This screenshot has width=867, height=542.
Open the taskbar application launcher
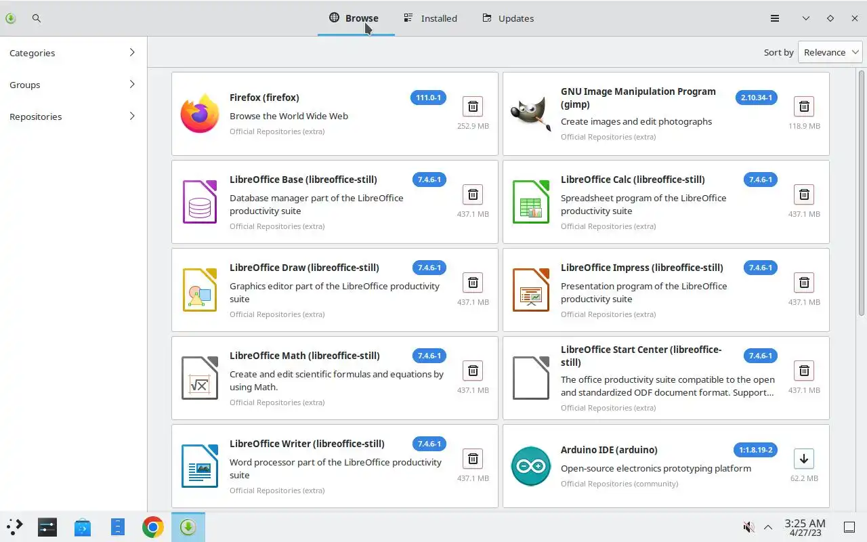pyautogui.click(x=15, y=527)
